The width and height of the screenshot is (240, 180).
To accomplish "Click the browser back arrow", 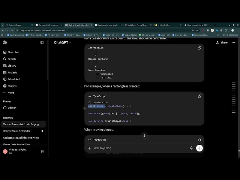I will pos(3,30).
